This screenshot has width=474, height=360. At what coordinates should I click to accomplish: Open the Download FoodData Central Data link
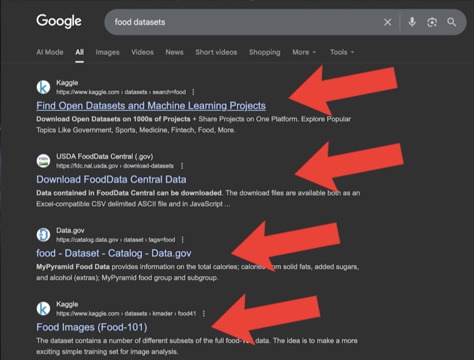click(x=111, y=178)
